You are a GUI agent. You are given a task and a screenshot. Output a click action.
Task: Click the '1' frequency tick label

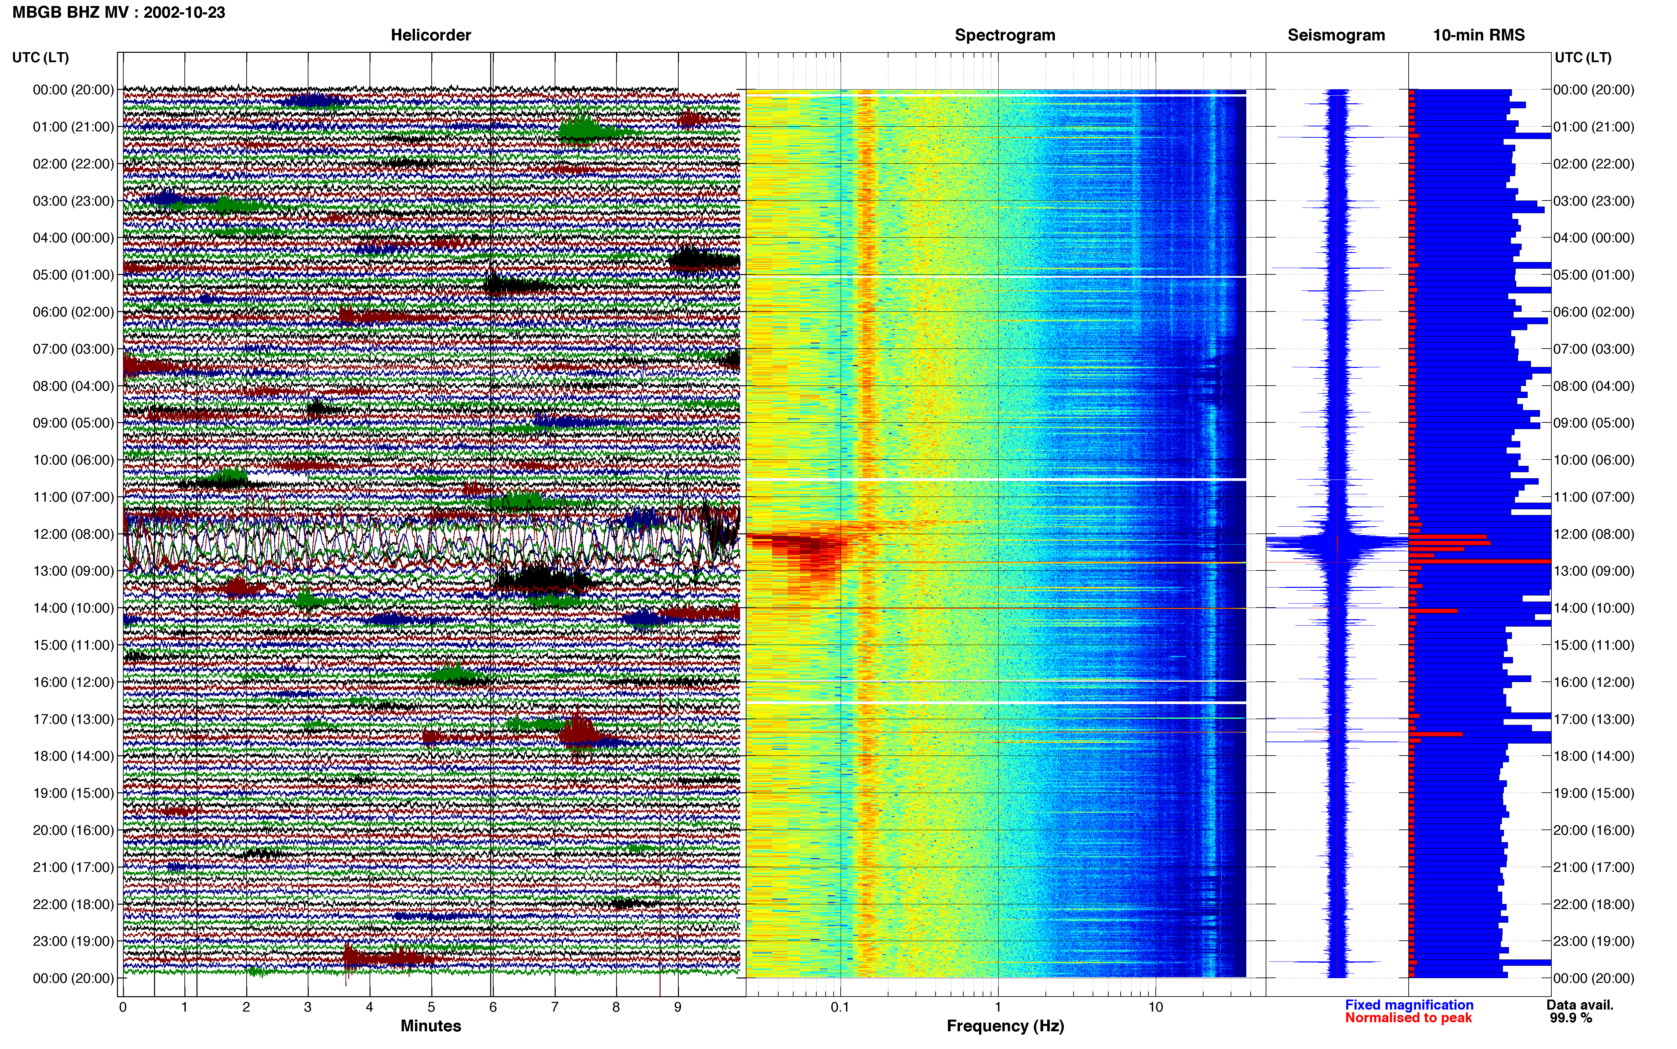pos(997,1007)
